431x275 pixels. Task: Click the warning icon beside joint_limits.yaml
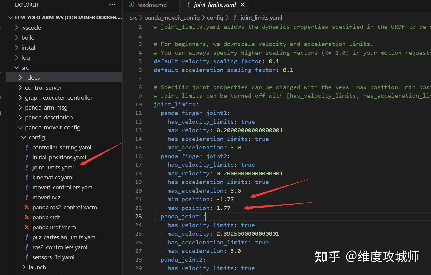point(27,167)
